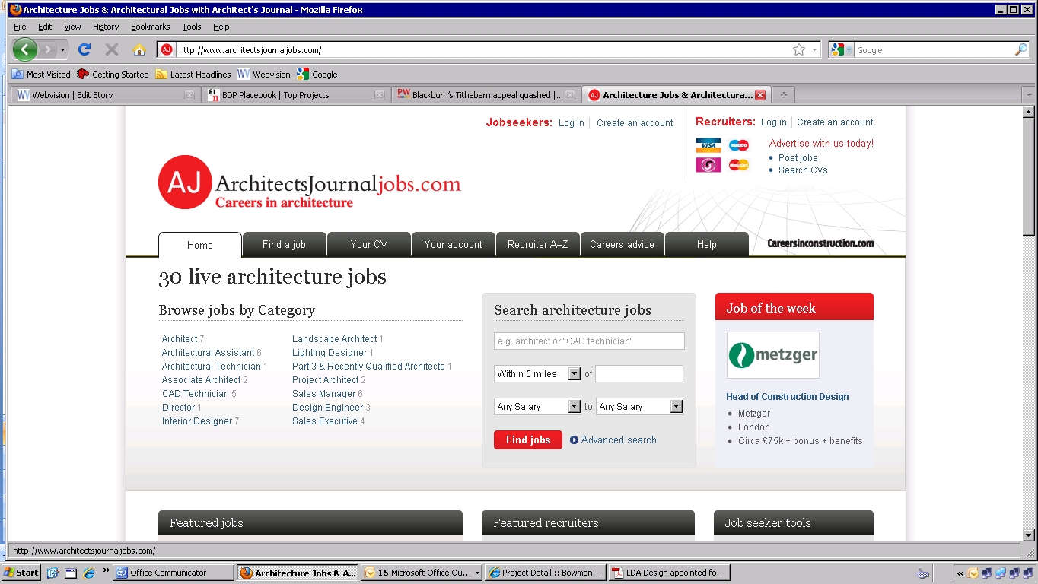Switch to Office Communicator taskbar item
The height and width of the screenshot is (584, 1038).
tap(174, 573)
